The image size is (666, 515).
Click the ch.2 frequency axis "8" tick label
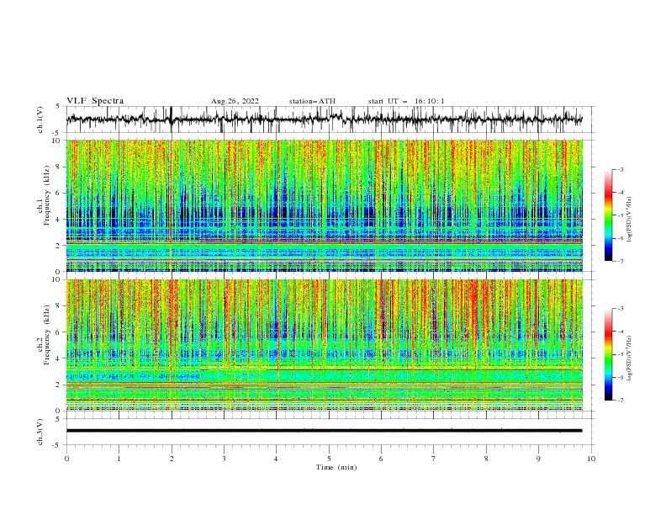(x=59, y=306)
